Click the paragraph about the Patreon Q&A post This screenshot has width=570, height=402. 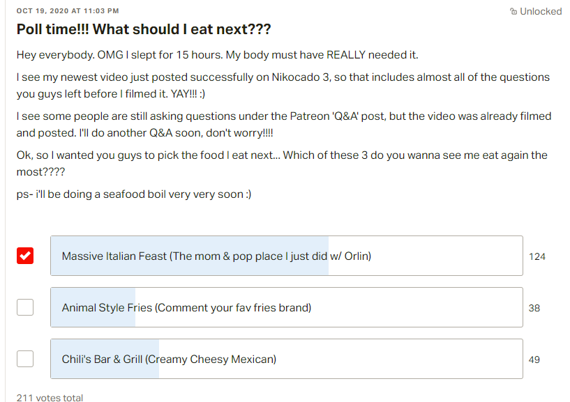(x=284, y=124)
